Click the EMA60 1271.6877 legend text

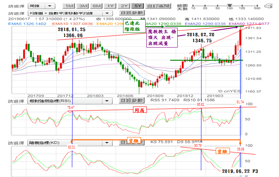coord(249,24)
